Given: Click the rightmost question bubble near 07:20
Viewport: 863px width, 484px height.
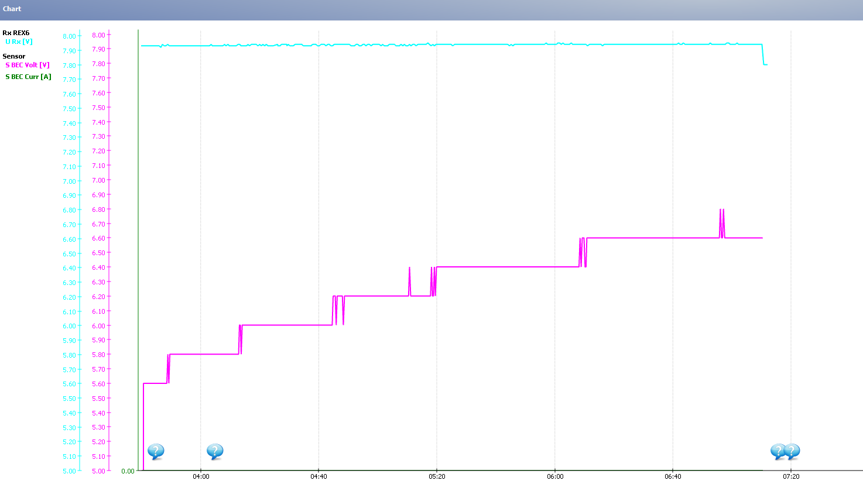Looking at the screenshot, I should coord(792,451).
